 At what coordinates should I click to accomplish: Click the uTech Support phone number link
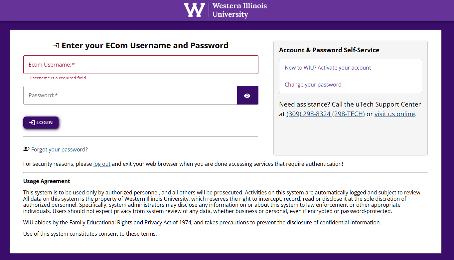325,114
